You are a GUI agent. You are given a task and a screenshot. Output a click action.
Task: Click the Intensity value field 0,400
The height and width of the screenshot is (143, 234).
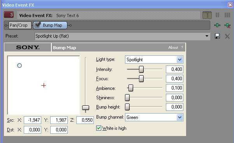pos(174,69)
